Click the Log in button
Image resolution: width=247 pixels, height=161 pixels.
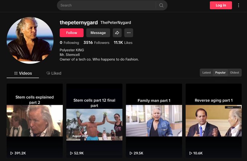coord(221,5)
